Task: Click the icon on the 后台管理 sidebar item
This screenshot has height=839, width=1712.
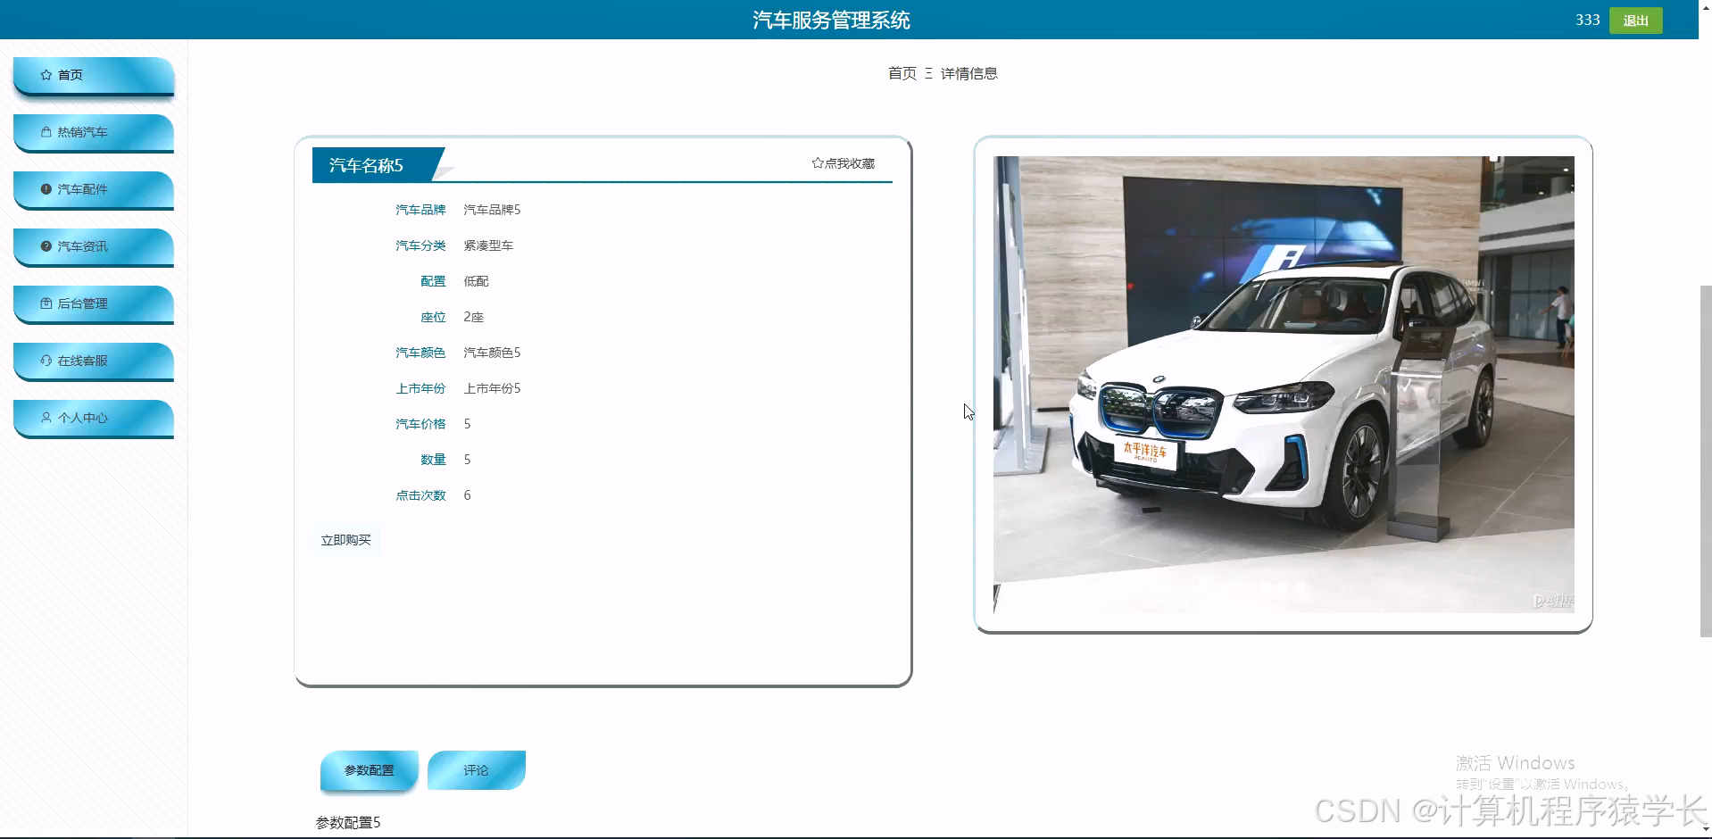Action: pos(46,303)
